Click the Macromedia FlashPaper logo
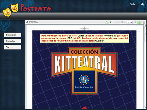The width and height of the screenshot is (147, 110). (x=32, y=22)
